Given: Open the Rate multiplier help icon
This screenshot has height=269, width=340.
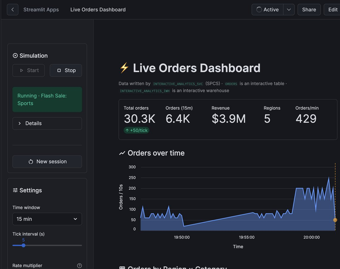Looking at the screenshot, I should click(80, 265).
